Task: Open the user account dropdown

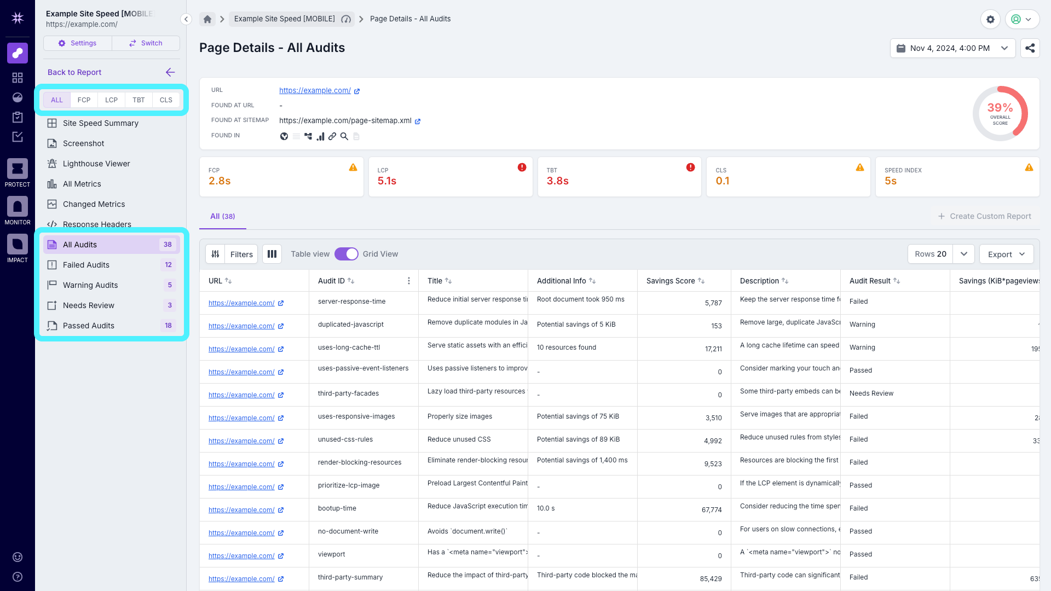Action: [x=1022, y=19]
